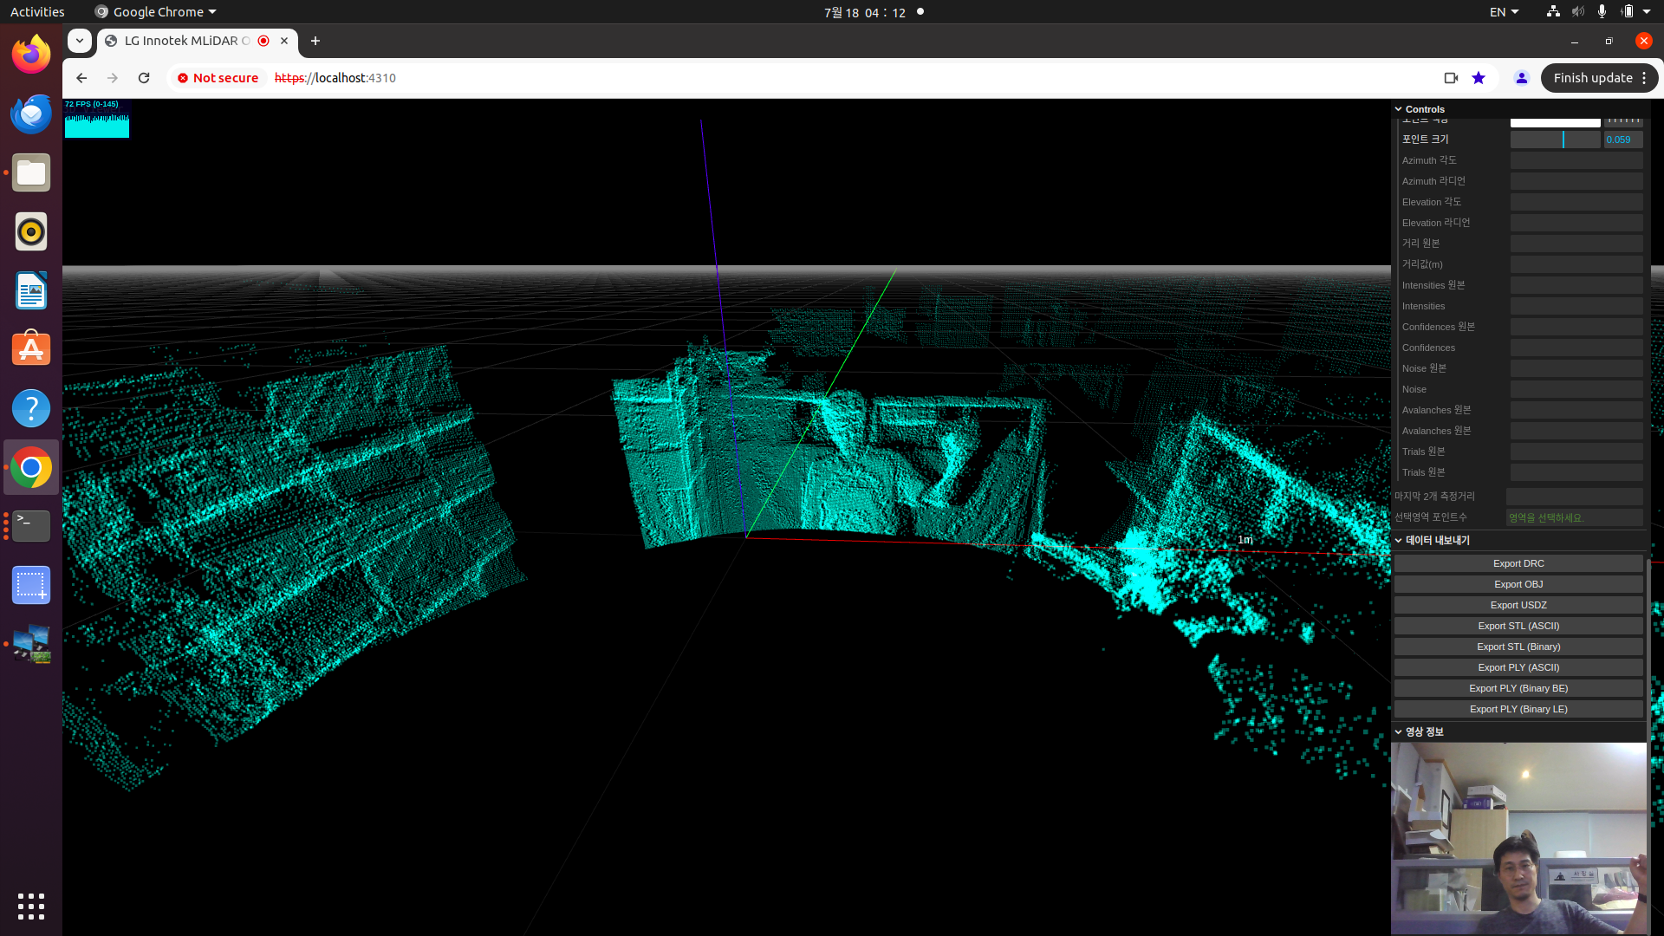The width and height of the screenshot is (1664, 936).
Task: Click the Export OBJ button
Action: click(x=1518, y=583)
